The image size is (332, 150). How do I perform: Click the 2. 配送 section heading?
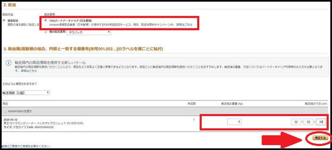pos(10,5)
